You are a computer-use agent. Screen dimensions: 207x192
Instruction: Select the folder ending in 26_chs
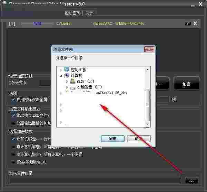(x=111, y=93)
